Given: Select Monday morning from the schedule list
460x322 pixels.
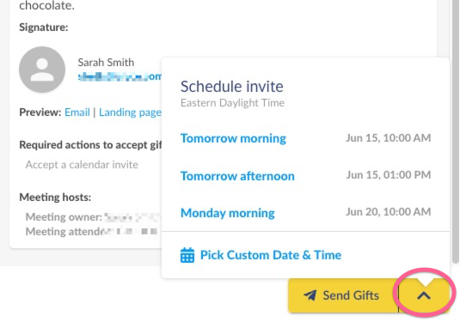Looking at the screenshot, I should click(x=228, y=213).
